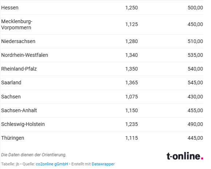Select the Rheinland-Pfalz row label
The width and height of the screenshot is (211, 169).
pyautogui.click(x=19, y=69)
